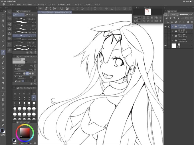Select the Fill bucket tool

tap(3, 78)
